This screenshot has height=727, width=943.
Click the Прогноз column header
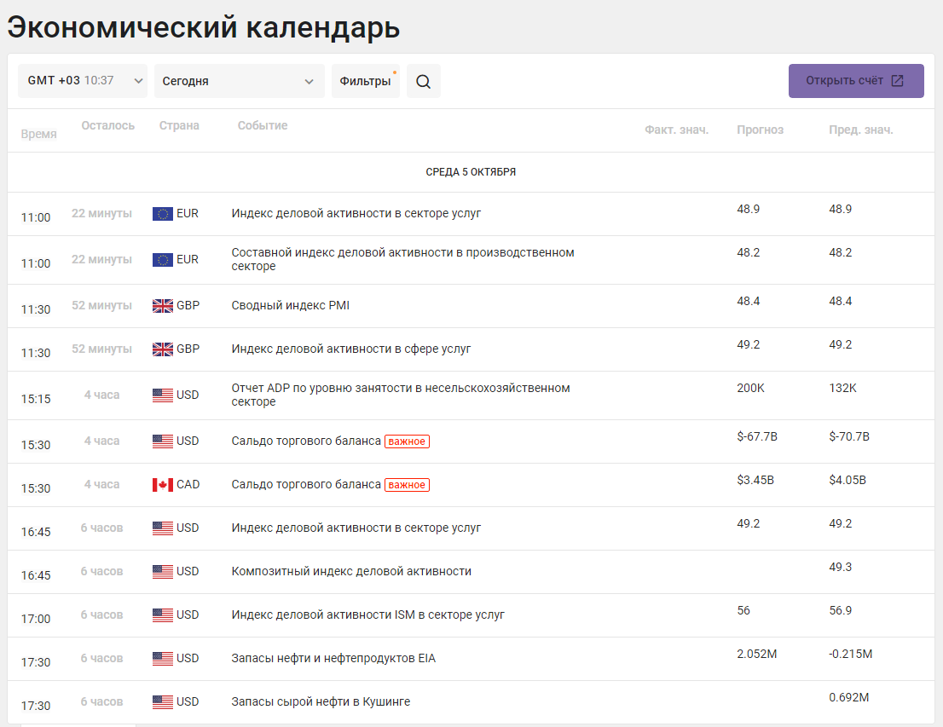coord(761,130)
